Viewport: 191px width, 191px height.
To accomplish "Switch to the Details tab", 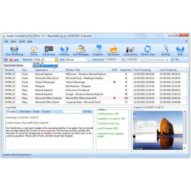I will pyautogui.click(x=36, y=112).
